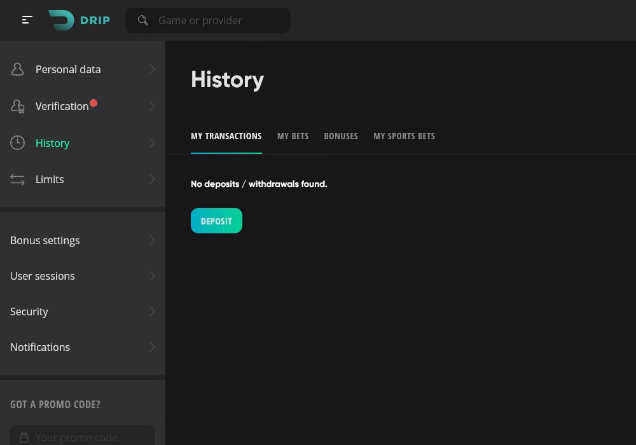Click the Verification icon with red badge
The image size is (636, 445).
tap(18, 106)
